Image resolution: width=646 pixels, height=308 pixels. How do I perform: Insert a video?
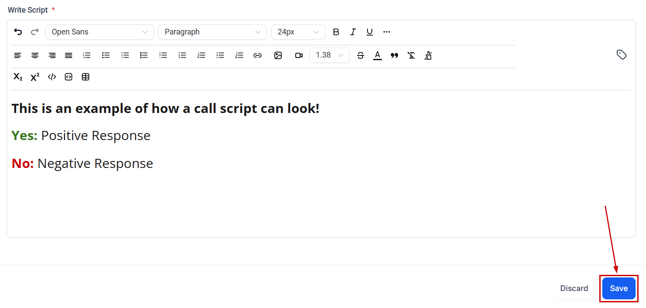[299, 55]
